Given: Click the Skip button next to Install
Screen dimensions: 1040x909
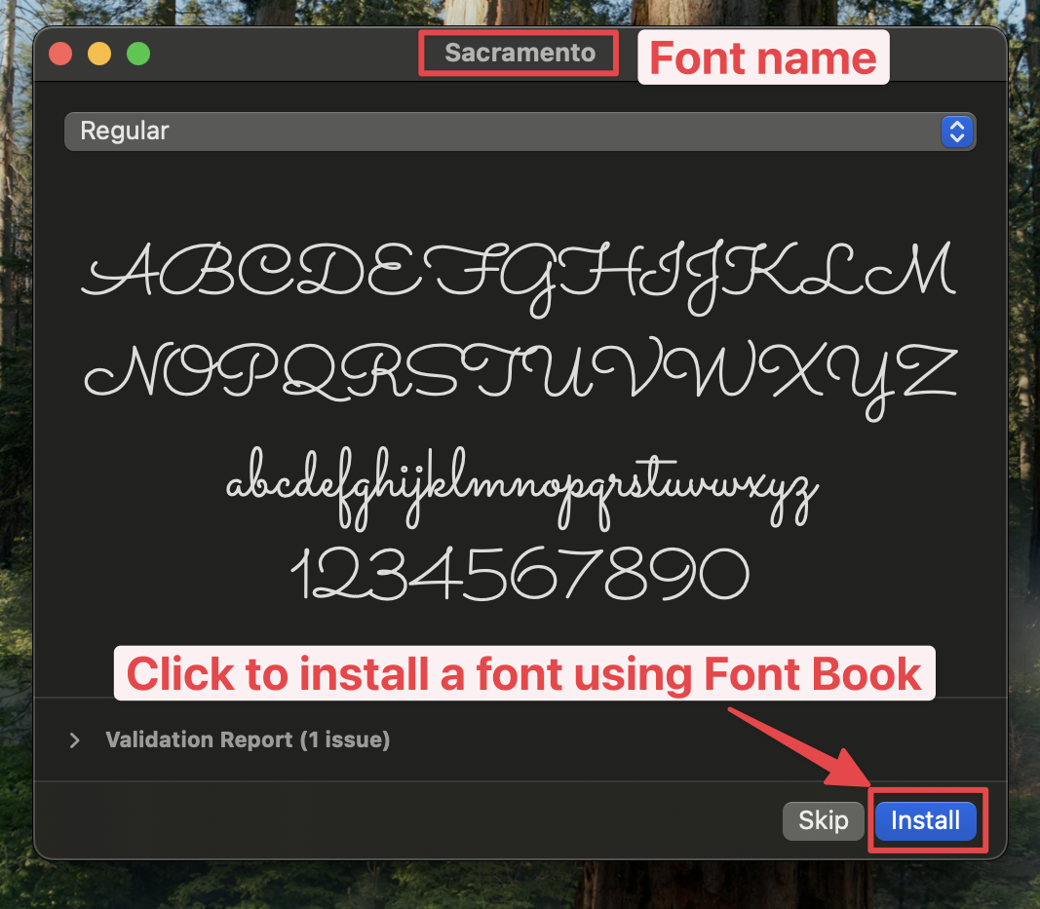Looking at the screenshot, I should point(823,820).
